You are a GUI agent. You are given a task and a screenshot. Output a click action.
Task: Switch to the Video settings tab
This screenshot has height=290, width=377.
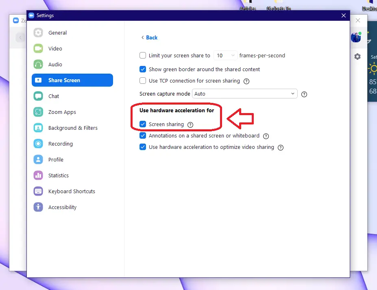(72, 48)
